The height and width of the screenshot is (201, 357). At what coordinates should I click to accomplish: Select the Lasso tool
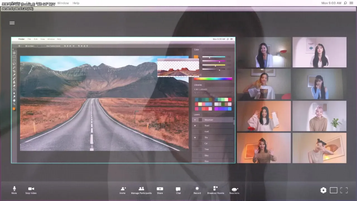[x=14, y=64]
